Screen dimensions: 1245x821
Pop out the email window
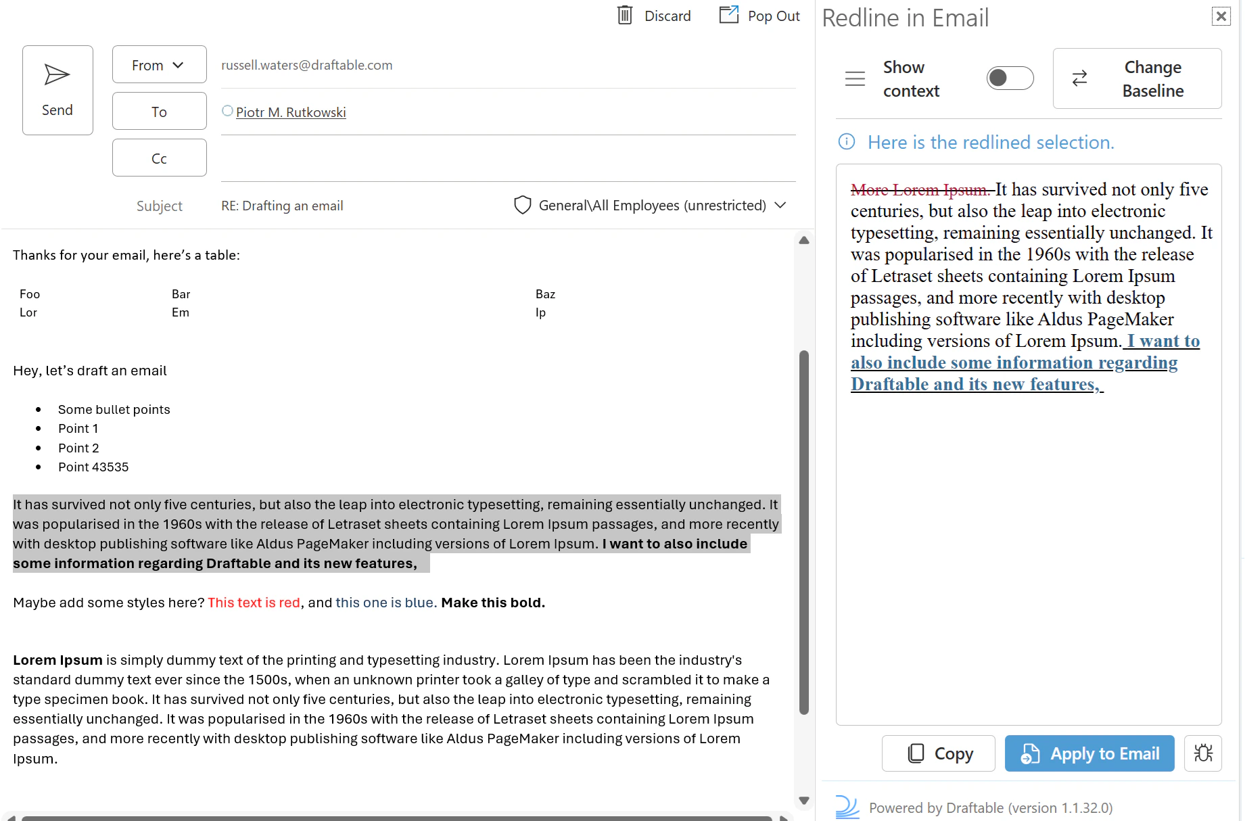pyautogui.click(x=759, y=16)
